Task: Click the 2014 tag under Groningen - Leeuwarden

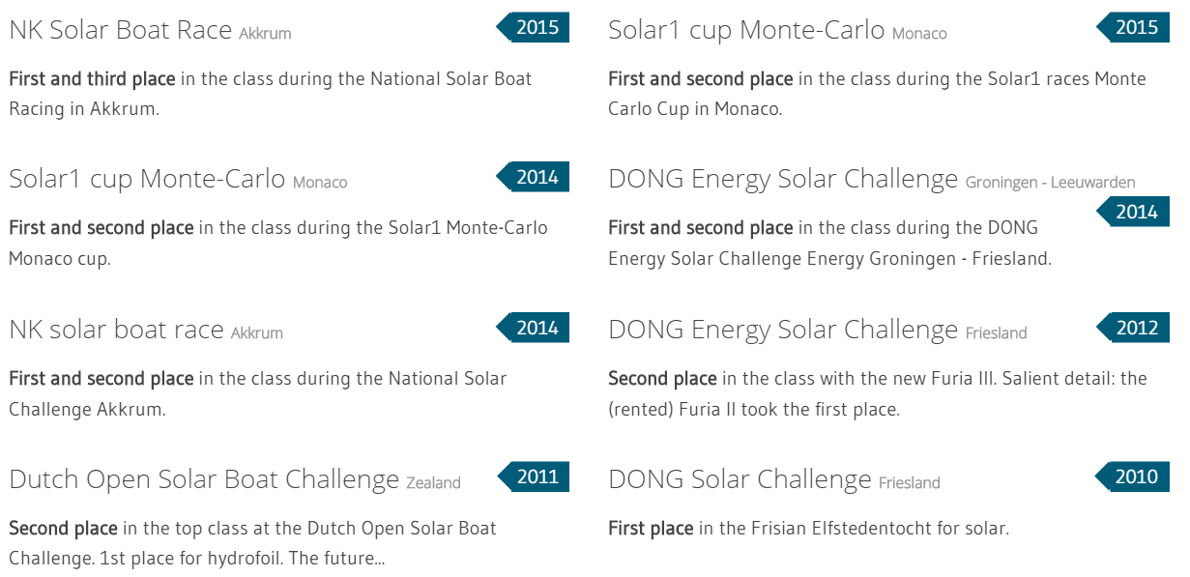Action: [1136, 212]
